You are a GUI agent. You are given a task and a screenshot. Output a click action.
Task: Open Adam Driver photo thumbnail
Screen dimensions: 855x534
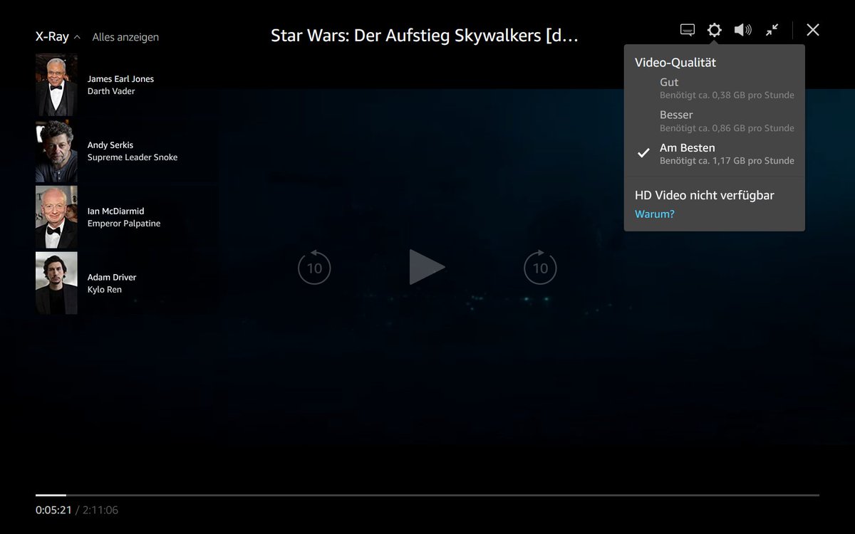click(x=56, y=283)
